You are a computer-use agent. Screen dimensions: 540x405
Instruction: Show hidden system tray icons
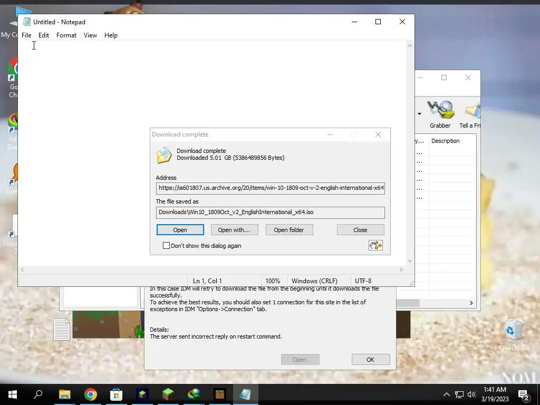[x=446, y=394]
